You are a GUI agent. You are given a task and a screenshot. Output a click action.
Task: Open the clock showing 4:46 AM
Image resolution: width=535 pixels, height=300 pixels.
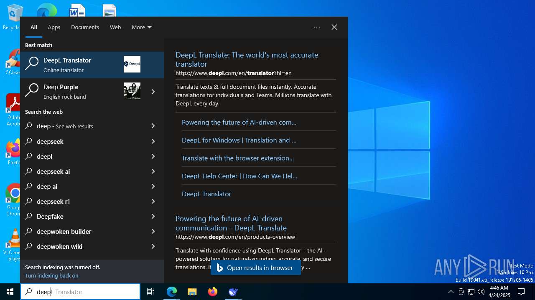click(x=500, y=292)
